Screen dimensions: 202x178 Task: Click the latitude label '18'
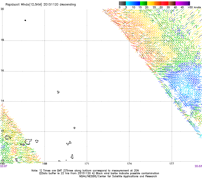tap(2, 40)
